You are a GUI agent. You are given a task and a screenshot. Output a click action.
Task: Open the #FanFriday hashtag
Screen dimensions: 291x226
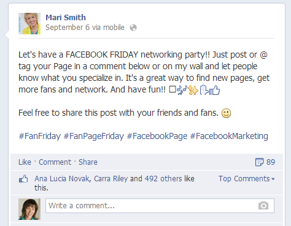tap(40, 136)
